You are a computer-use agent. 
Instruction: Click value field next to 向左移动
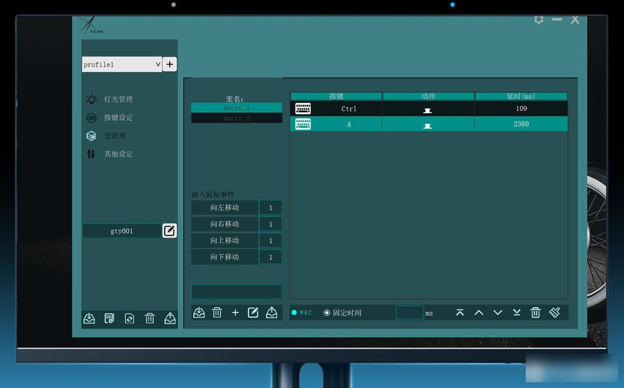(270, 207)
